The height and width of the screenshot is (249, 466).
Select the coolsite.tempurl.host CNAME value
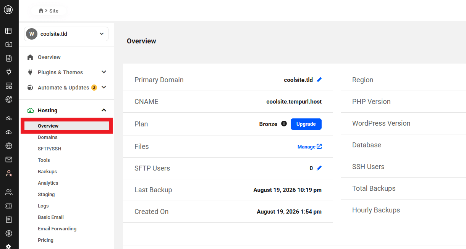click(294, 102)
